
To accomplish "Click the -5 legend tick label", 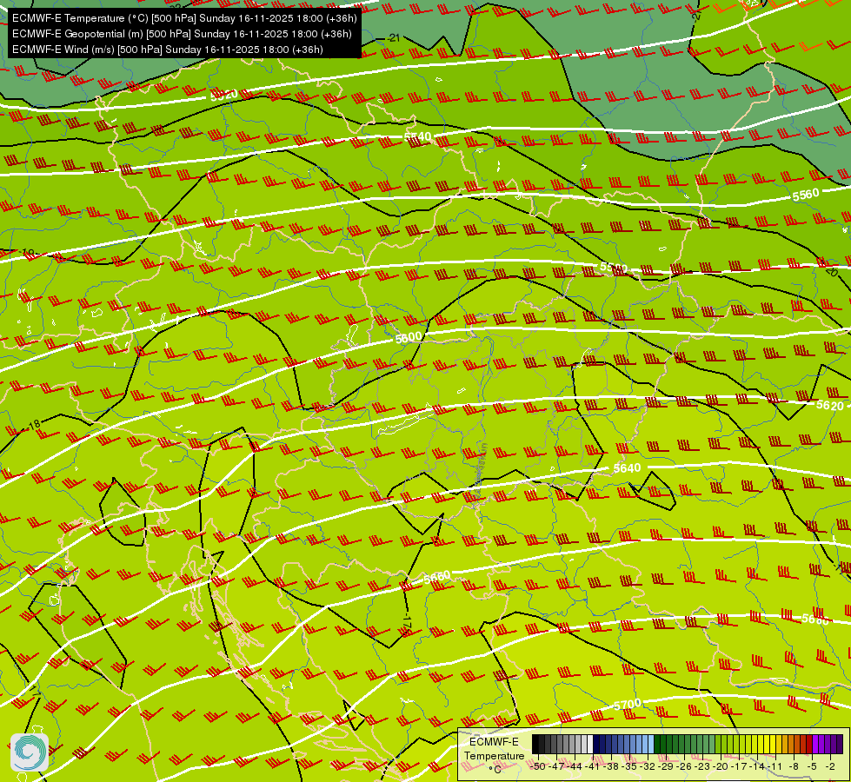I will [812, 766].
